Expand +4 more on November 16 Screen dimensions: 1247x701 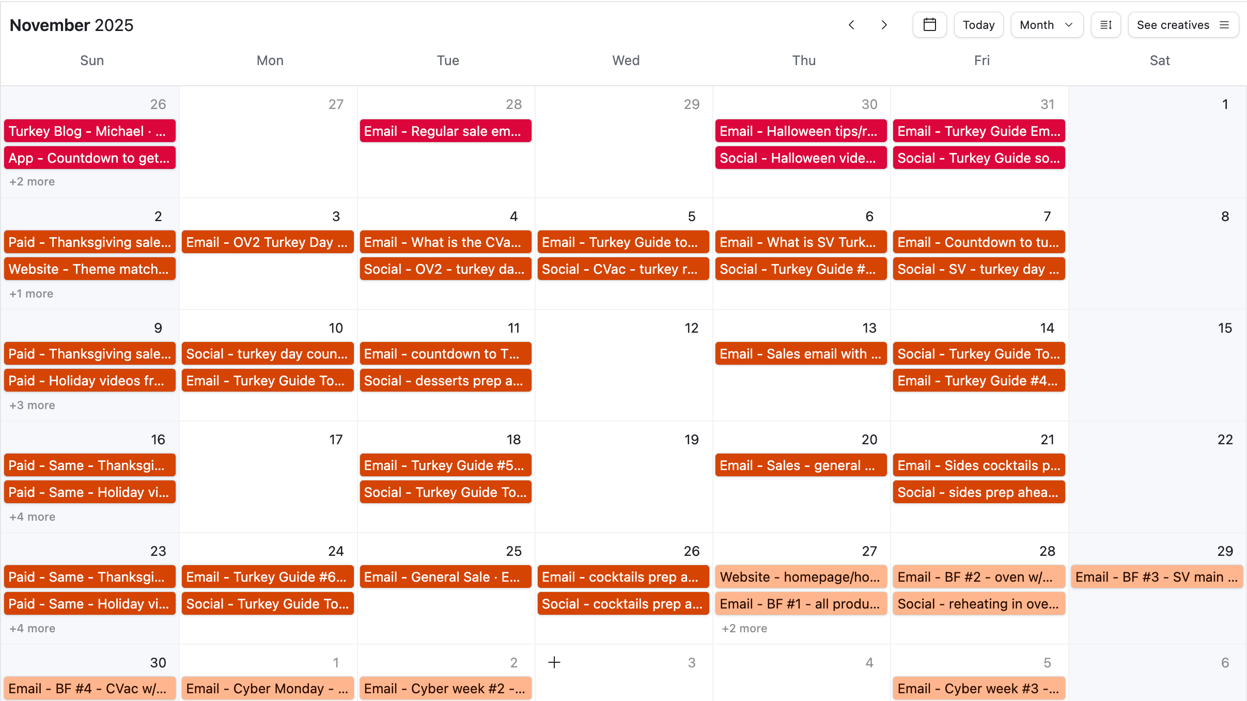pos(32,517)
